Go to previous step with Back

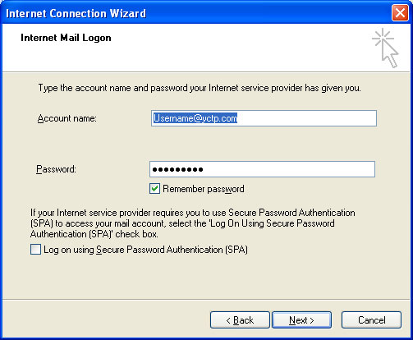click(240, 319)
